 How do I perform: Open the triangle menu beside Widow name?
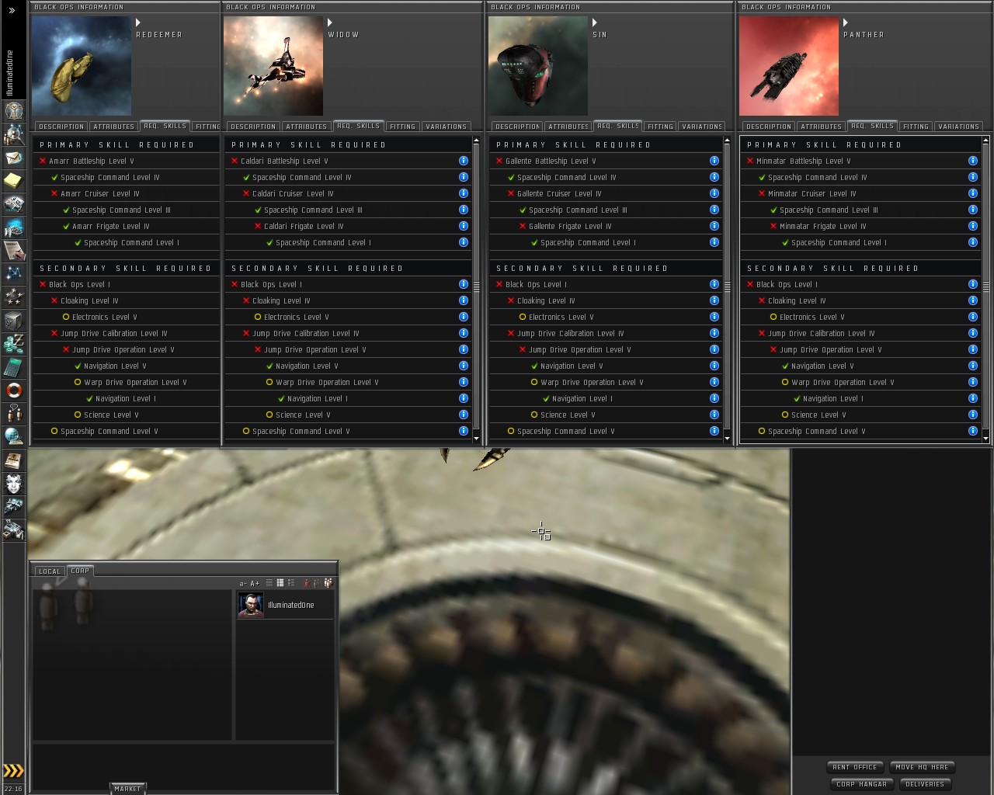[x=330, y=23]
